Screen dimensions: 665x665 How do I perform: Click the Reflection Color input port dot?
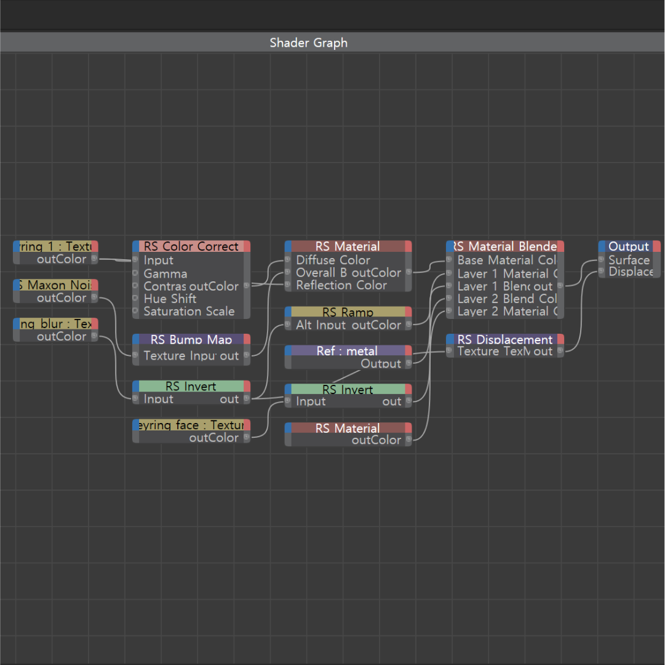coord(287,284)
